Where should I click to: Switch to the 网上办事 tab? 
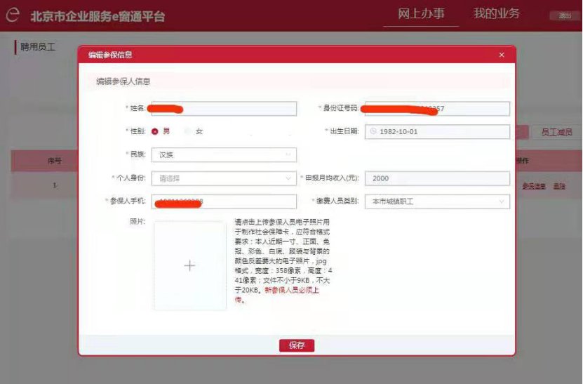coord(421,14)
